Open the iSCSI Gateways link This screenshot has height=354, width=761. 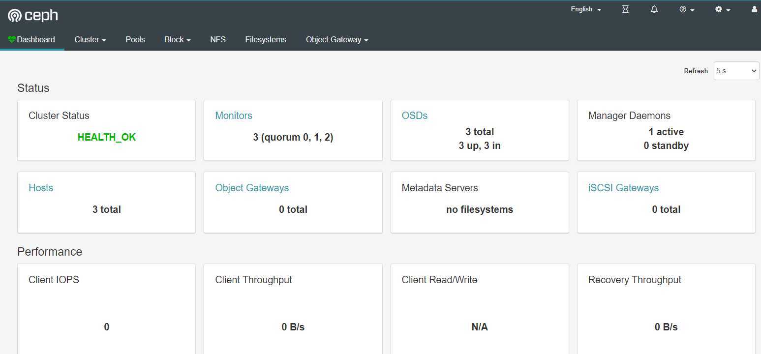[623, 188]
